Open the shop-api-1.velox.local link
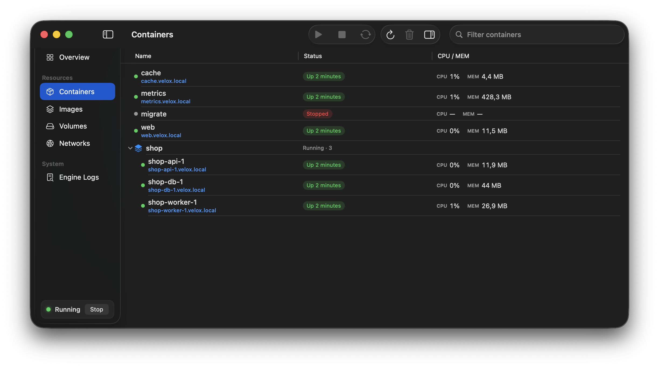This screenshot has height=368, width=659. point(177,169)
